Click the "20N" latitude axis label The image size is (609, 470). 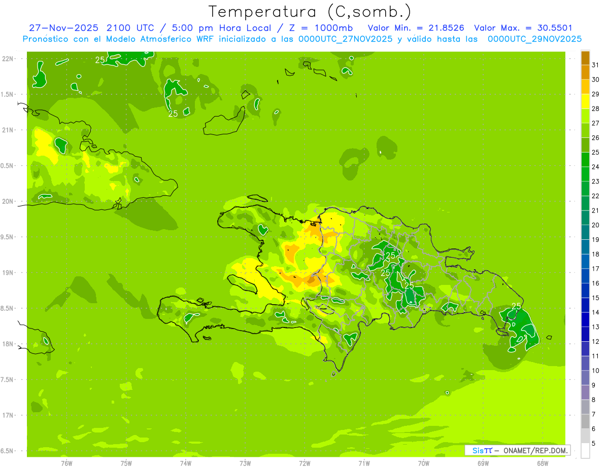pyautogui.click(x=8, y=201)
